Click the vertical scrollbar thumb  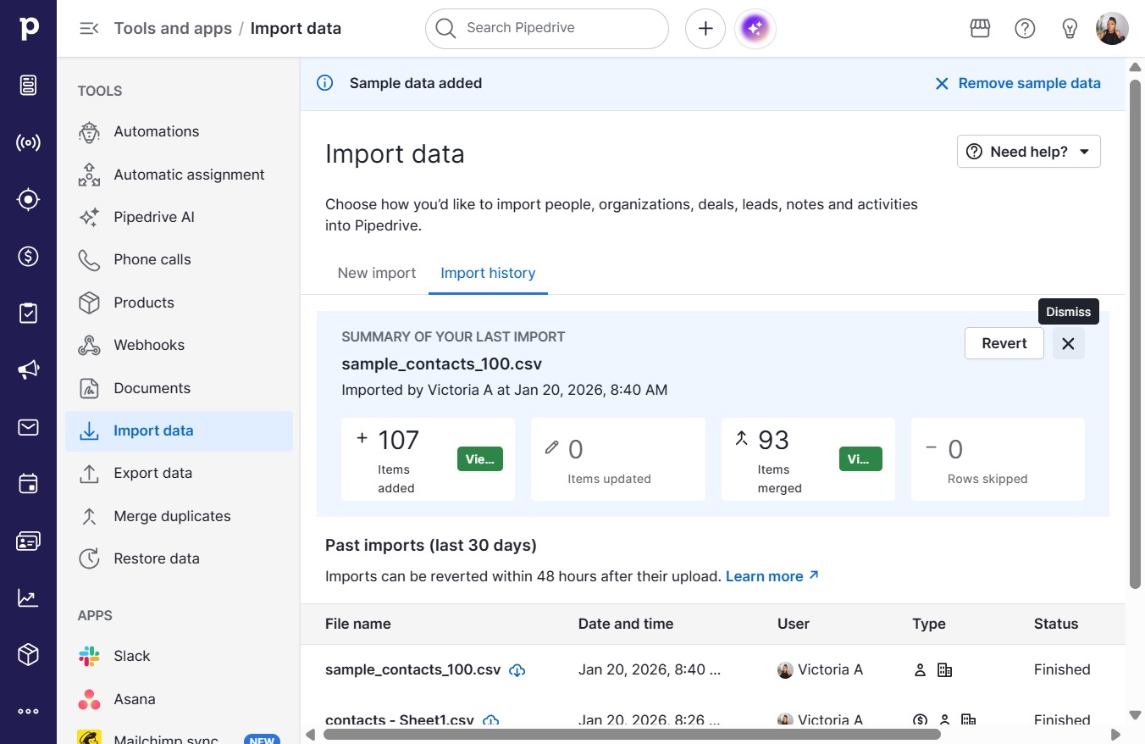tap(1136, 333)
